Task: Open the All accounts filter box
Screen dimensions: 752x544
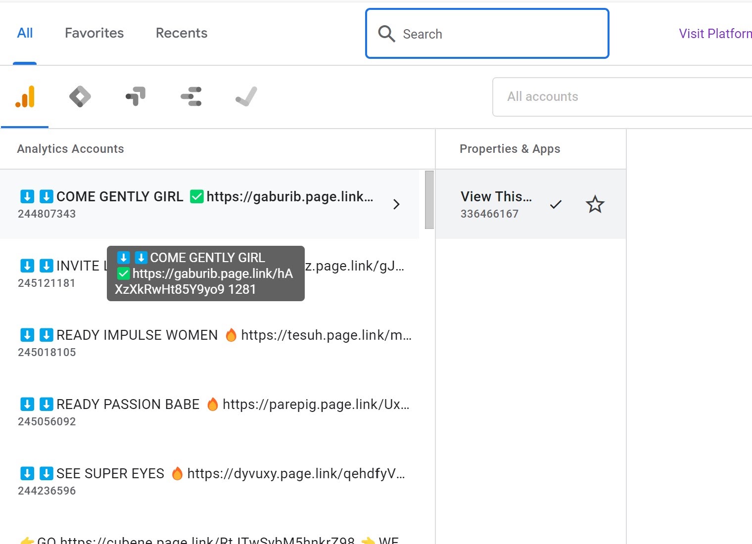Action: coord(622,97)
